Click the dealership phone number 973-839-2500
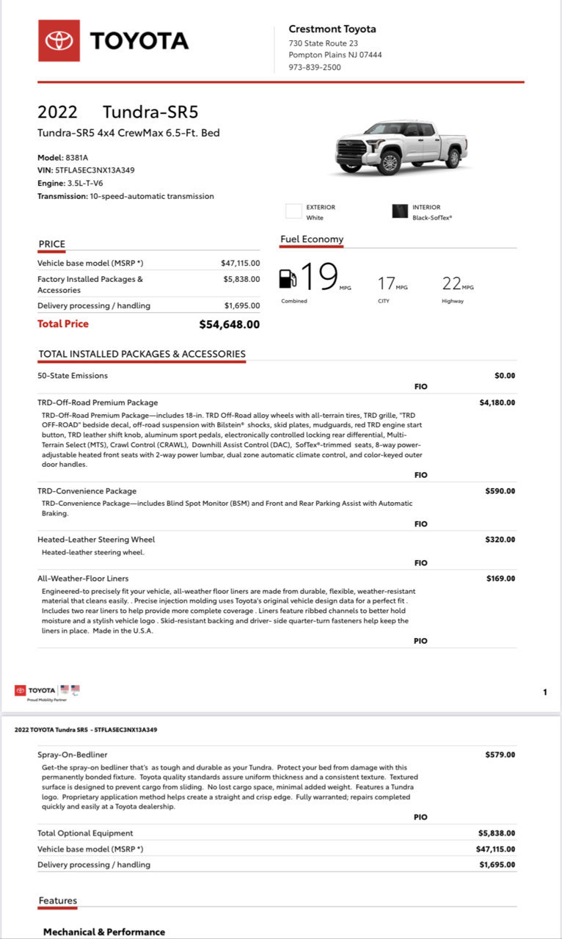 (315, 68)
